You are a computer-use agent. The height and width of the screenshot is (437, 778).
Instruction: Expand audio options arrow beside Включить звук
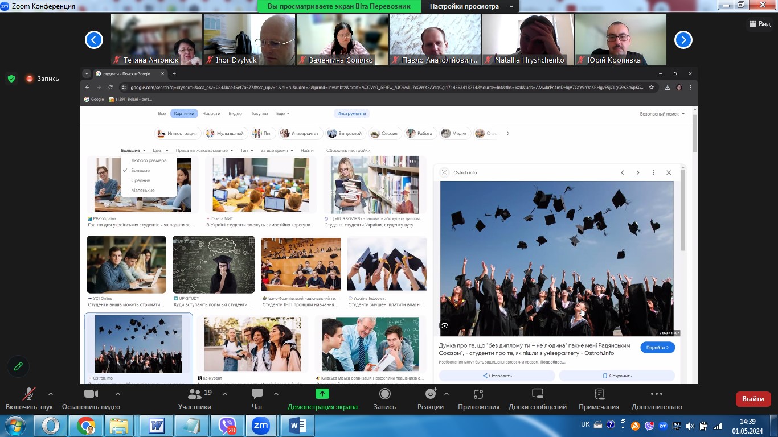[x=50, y=394]
